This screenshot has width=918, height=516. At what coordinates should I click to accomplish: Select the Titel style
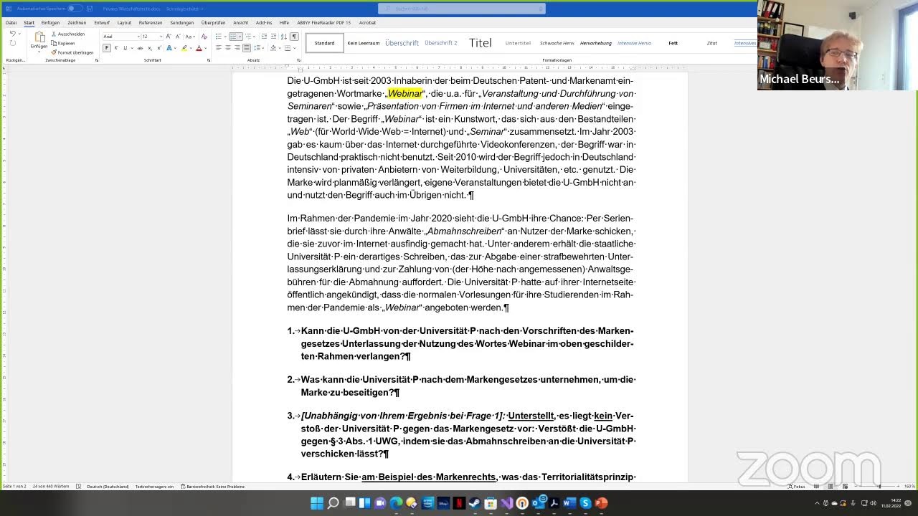[x=481, y=43]
